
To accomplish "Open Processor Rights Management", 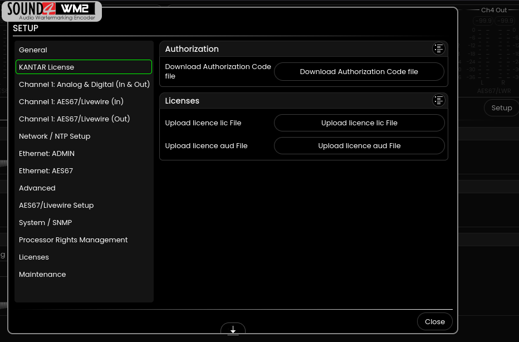I will [84, 240].
